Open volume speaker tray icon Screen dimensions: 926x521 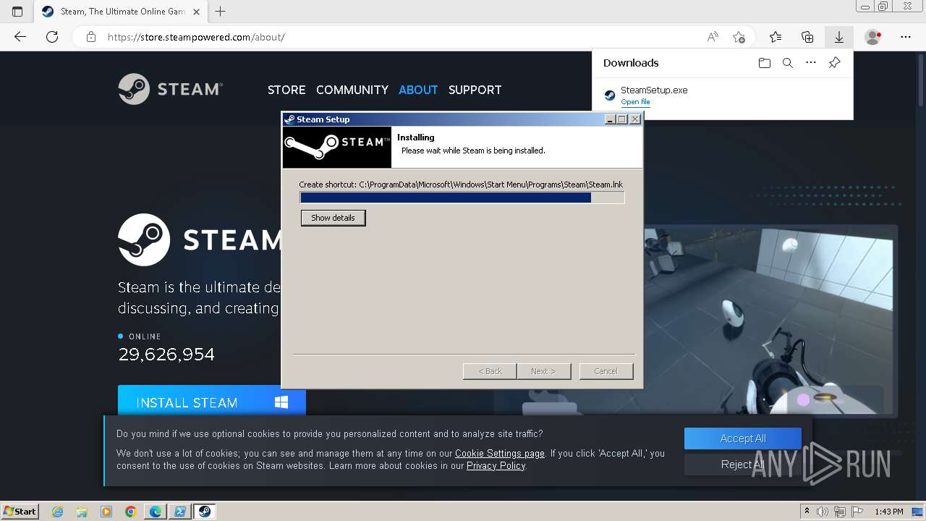pos(823,512)
